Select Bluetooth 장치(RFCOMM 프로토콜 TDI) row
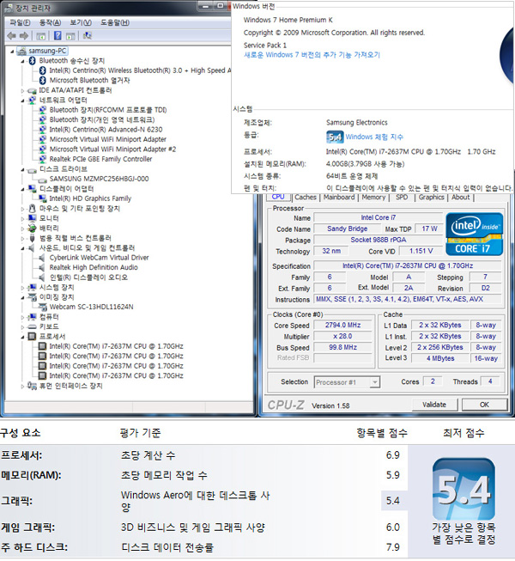 108,110
